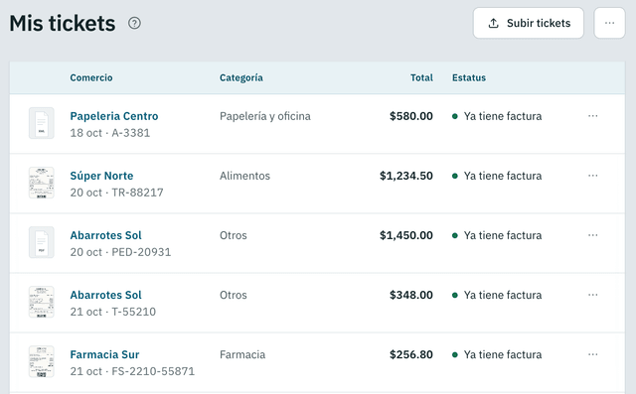Select the Farmacia category cell
This screenshot has height=394, width=636.
coord(242,354)
